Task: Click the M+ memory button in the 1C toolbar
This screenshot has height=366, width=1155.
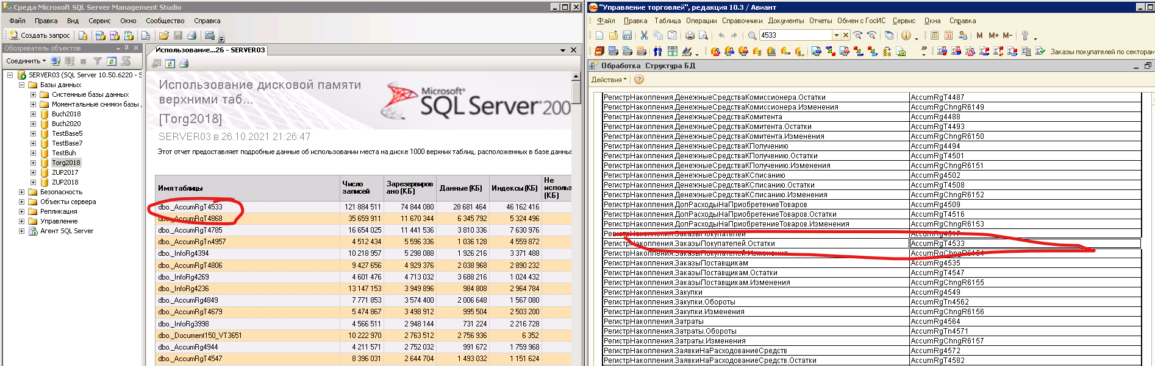Action: point(993,35)
